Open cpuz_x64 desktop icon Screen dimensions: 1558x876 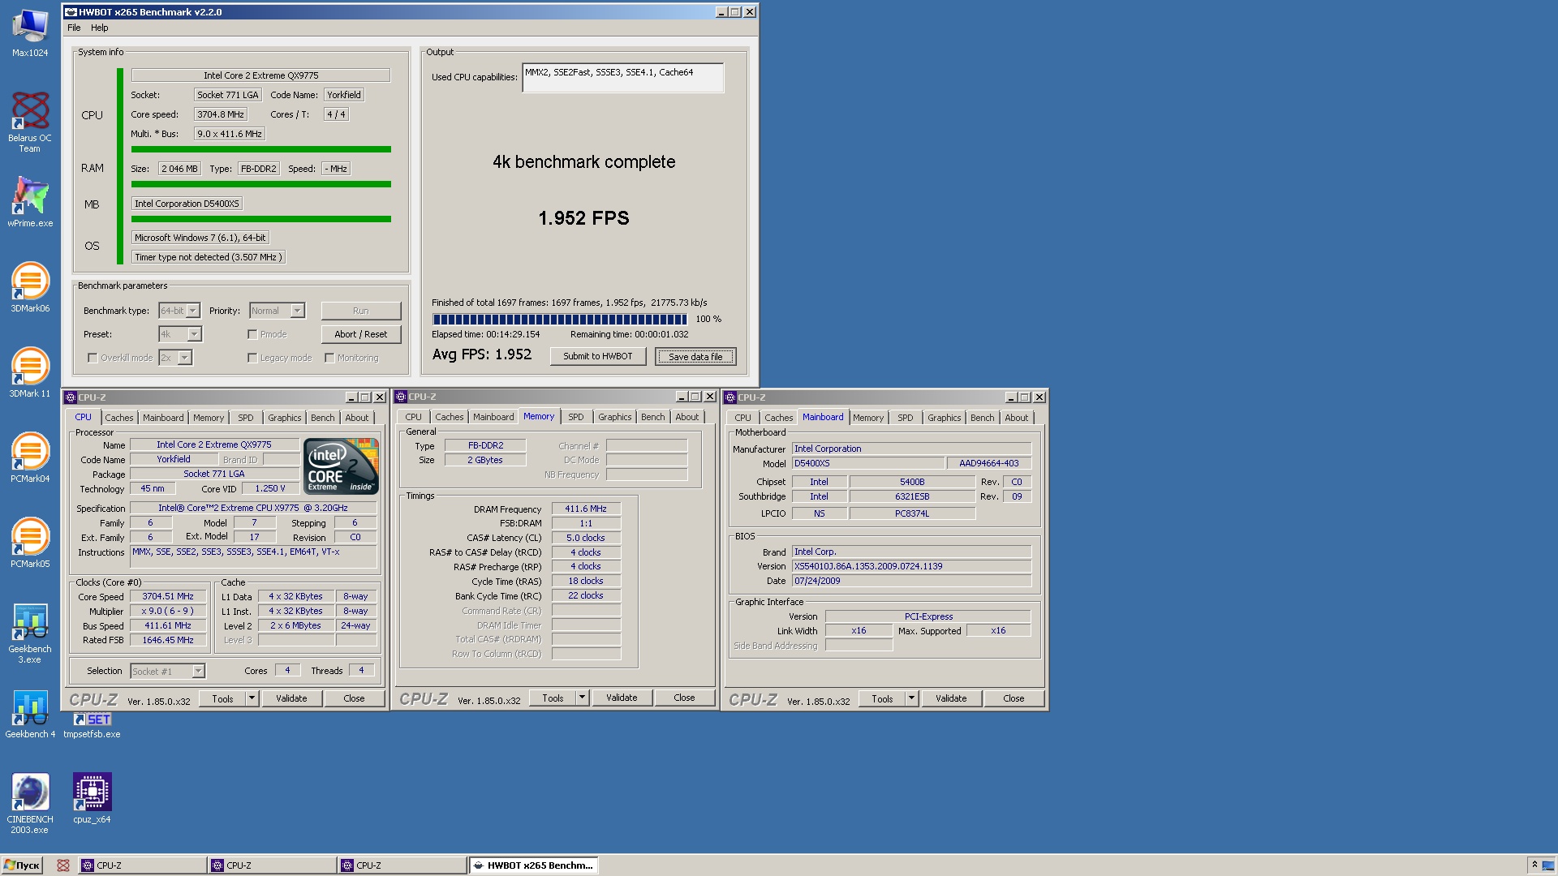click(92, 797)
